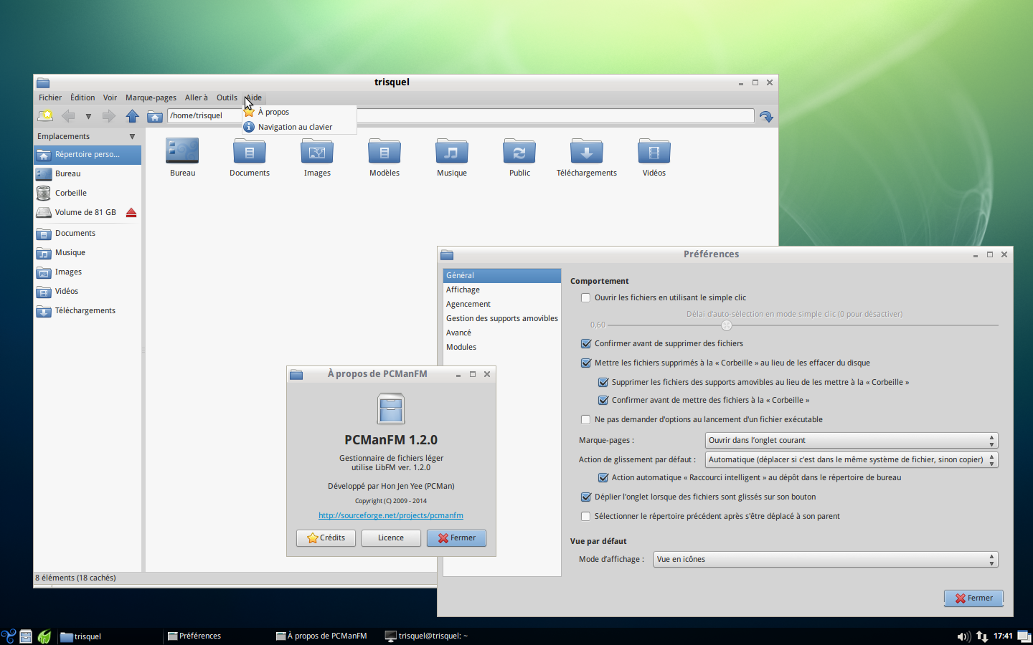Select the Modèles folder icon
The image size is (1033, 645).
385,152
